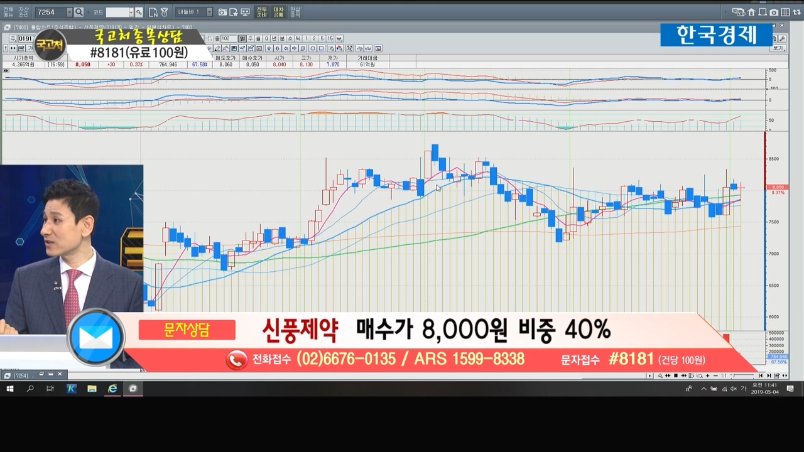
Task: Open the 자산관리 menu
Action: (23, 12)
